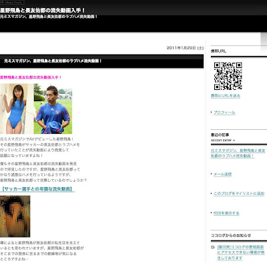Image resolution: width=267 pixels, height=263 pixels.
Task: Click the small icon beside the ココログ notice
Action: [213, 247]
